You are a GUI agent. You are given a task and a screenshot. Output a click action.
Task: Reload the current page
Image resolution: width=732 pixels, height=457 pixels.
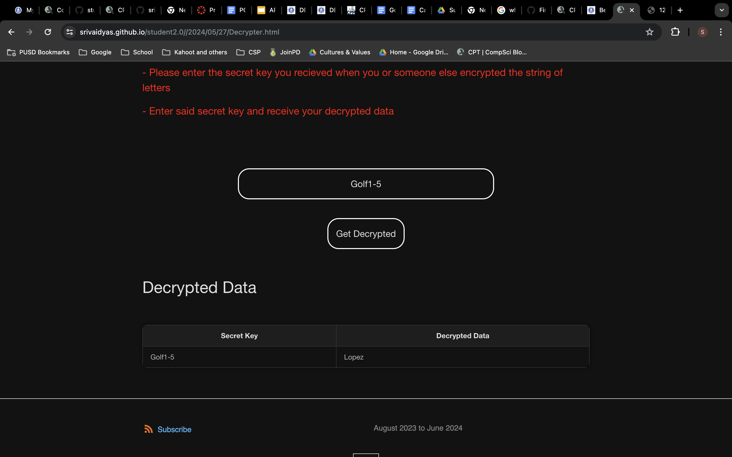click(48, 32)
